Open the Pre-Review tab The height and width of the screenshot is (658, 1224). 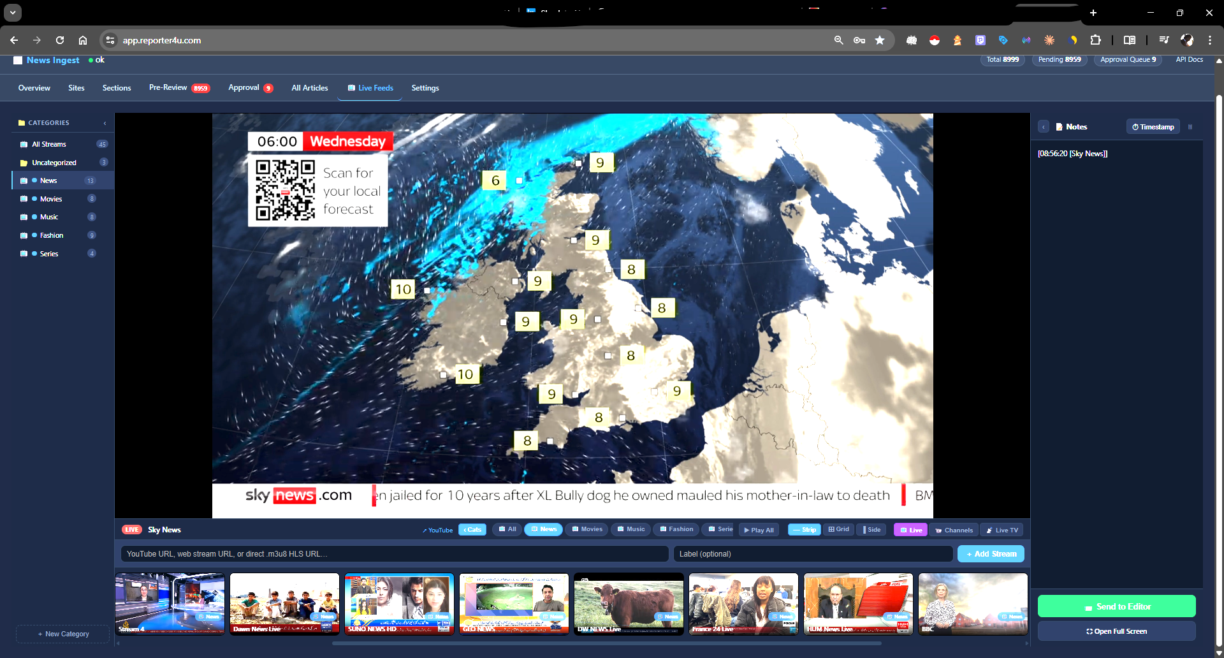[x=179, y=88]
